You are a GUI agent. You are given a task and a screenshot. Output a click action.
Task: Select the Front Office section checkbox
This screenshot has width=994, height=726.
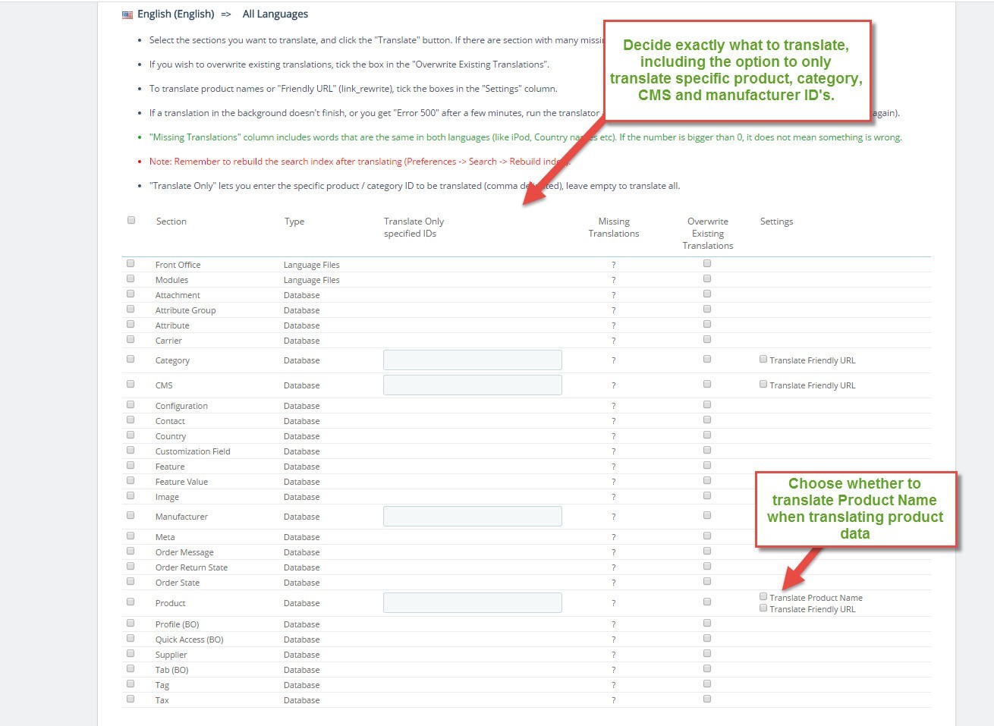pyautogui.click(x=131, y=263)
